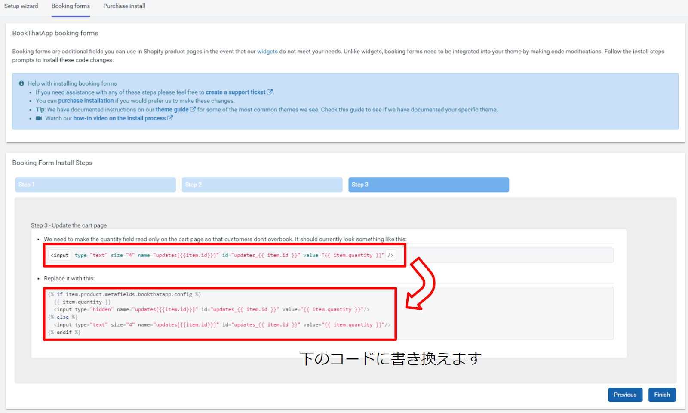Click external-link icon next to theme guide
Screen dimensions: 688x413
point(193,109)
